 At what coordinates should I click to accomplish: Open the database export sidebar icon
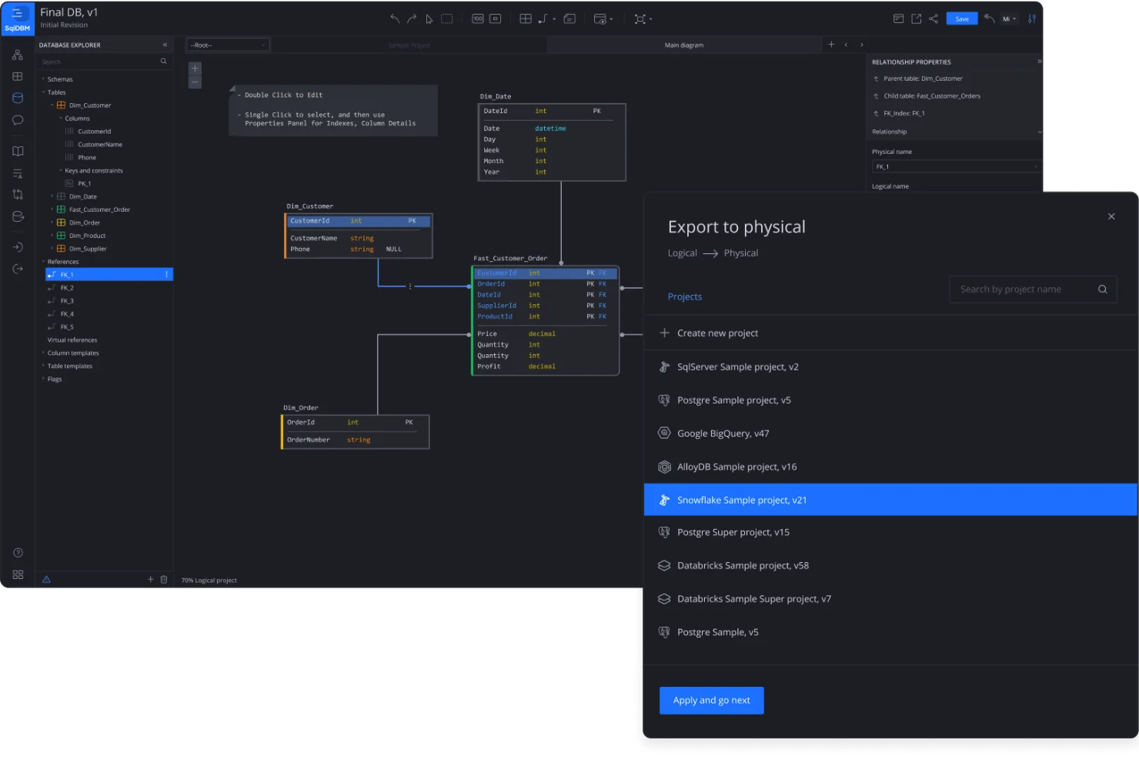[18, 217]
